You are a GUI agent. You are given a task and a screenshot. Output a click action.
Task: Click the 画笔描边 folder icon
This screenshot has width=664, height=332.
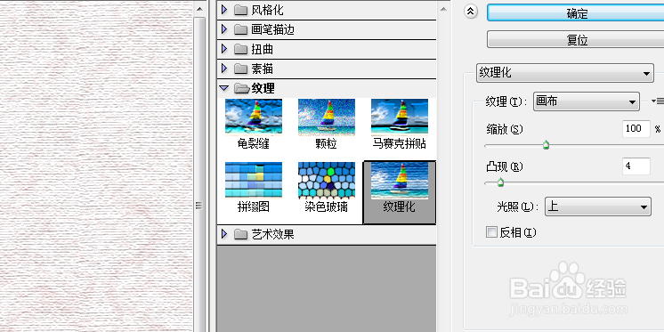coord(240,29)
